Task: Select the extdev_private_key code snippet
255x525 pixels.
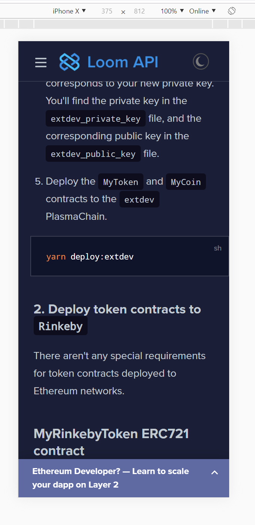Action: pyautogui.click(x=95, y=118)
